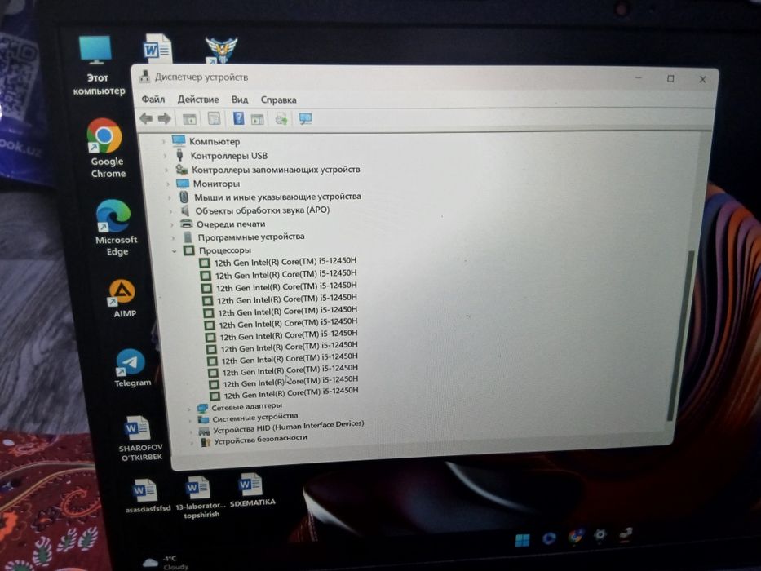Toggle the show/hide console tree toolbar icon

point(189,118)
